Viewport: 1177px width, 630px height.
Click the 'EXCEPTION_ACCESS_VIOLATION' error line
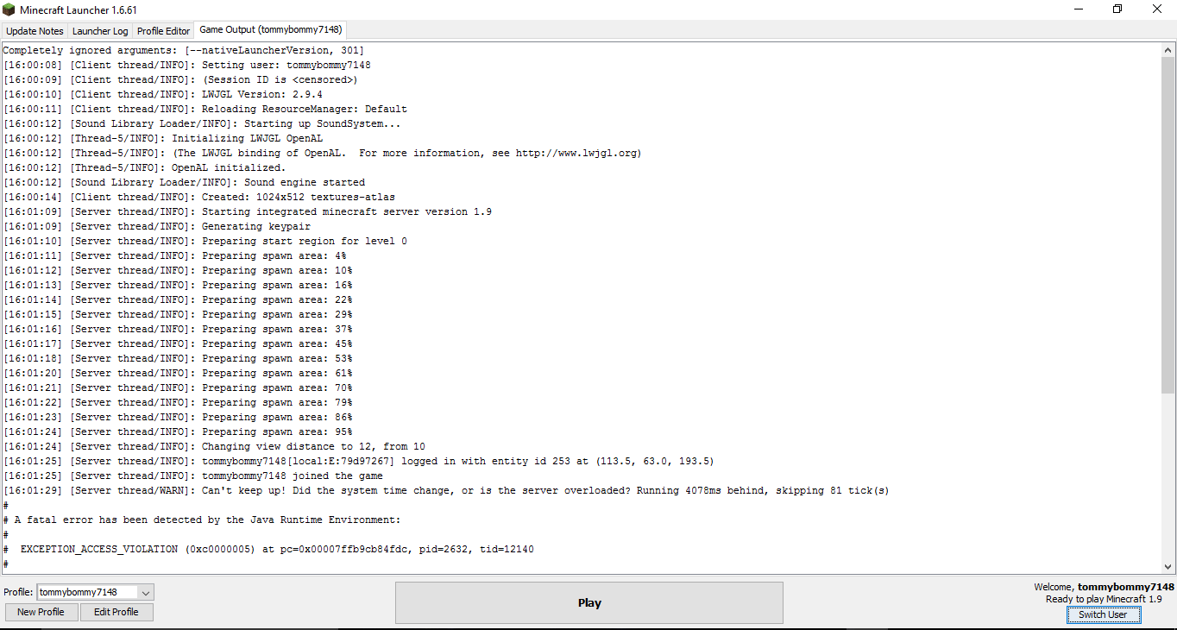[268, 549]
